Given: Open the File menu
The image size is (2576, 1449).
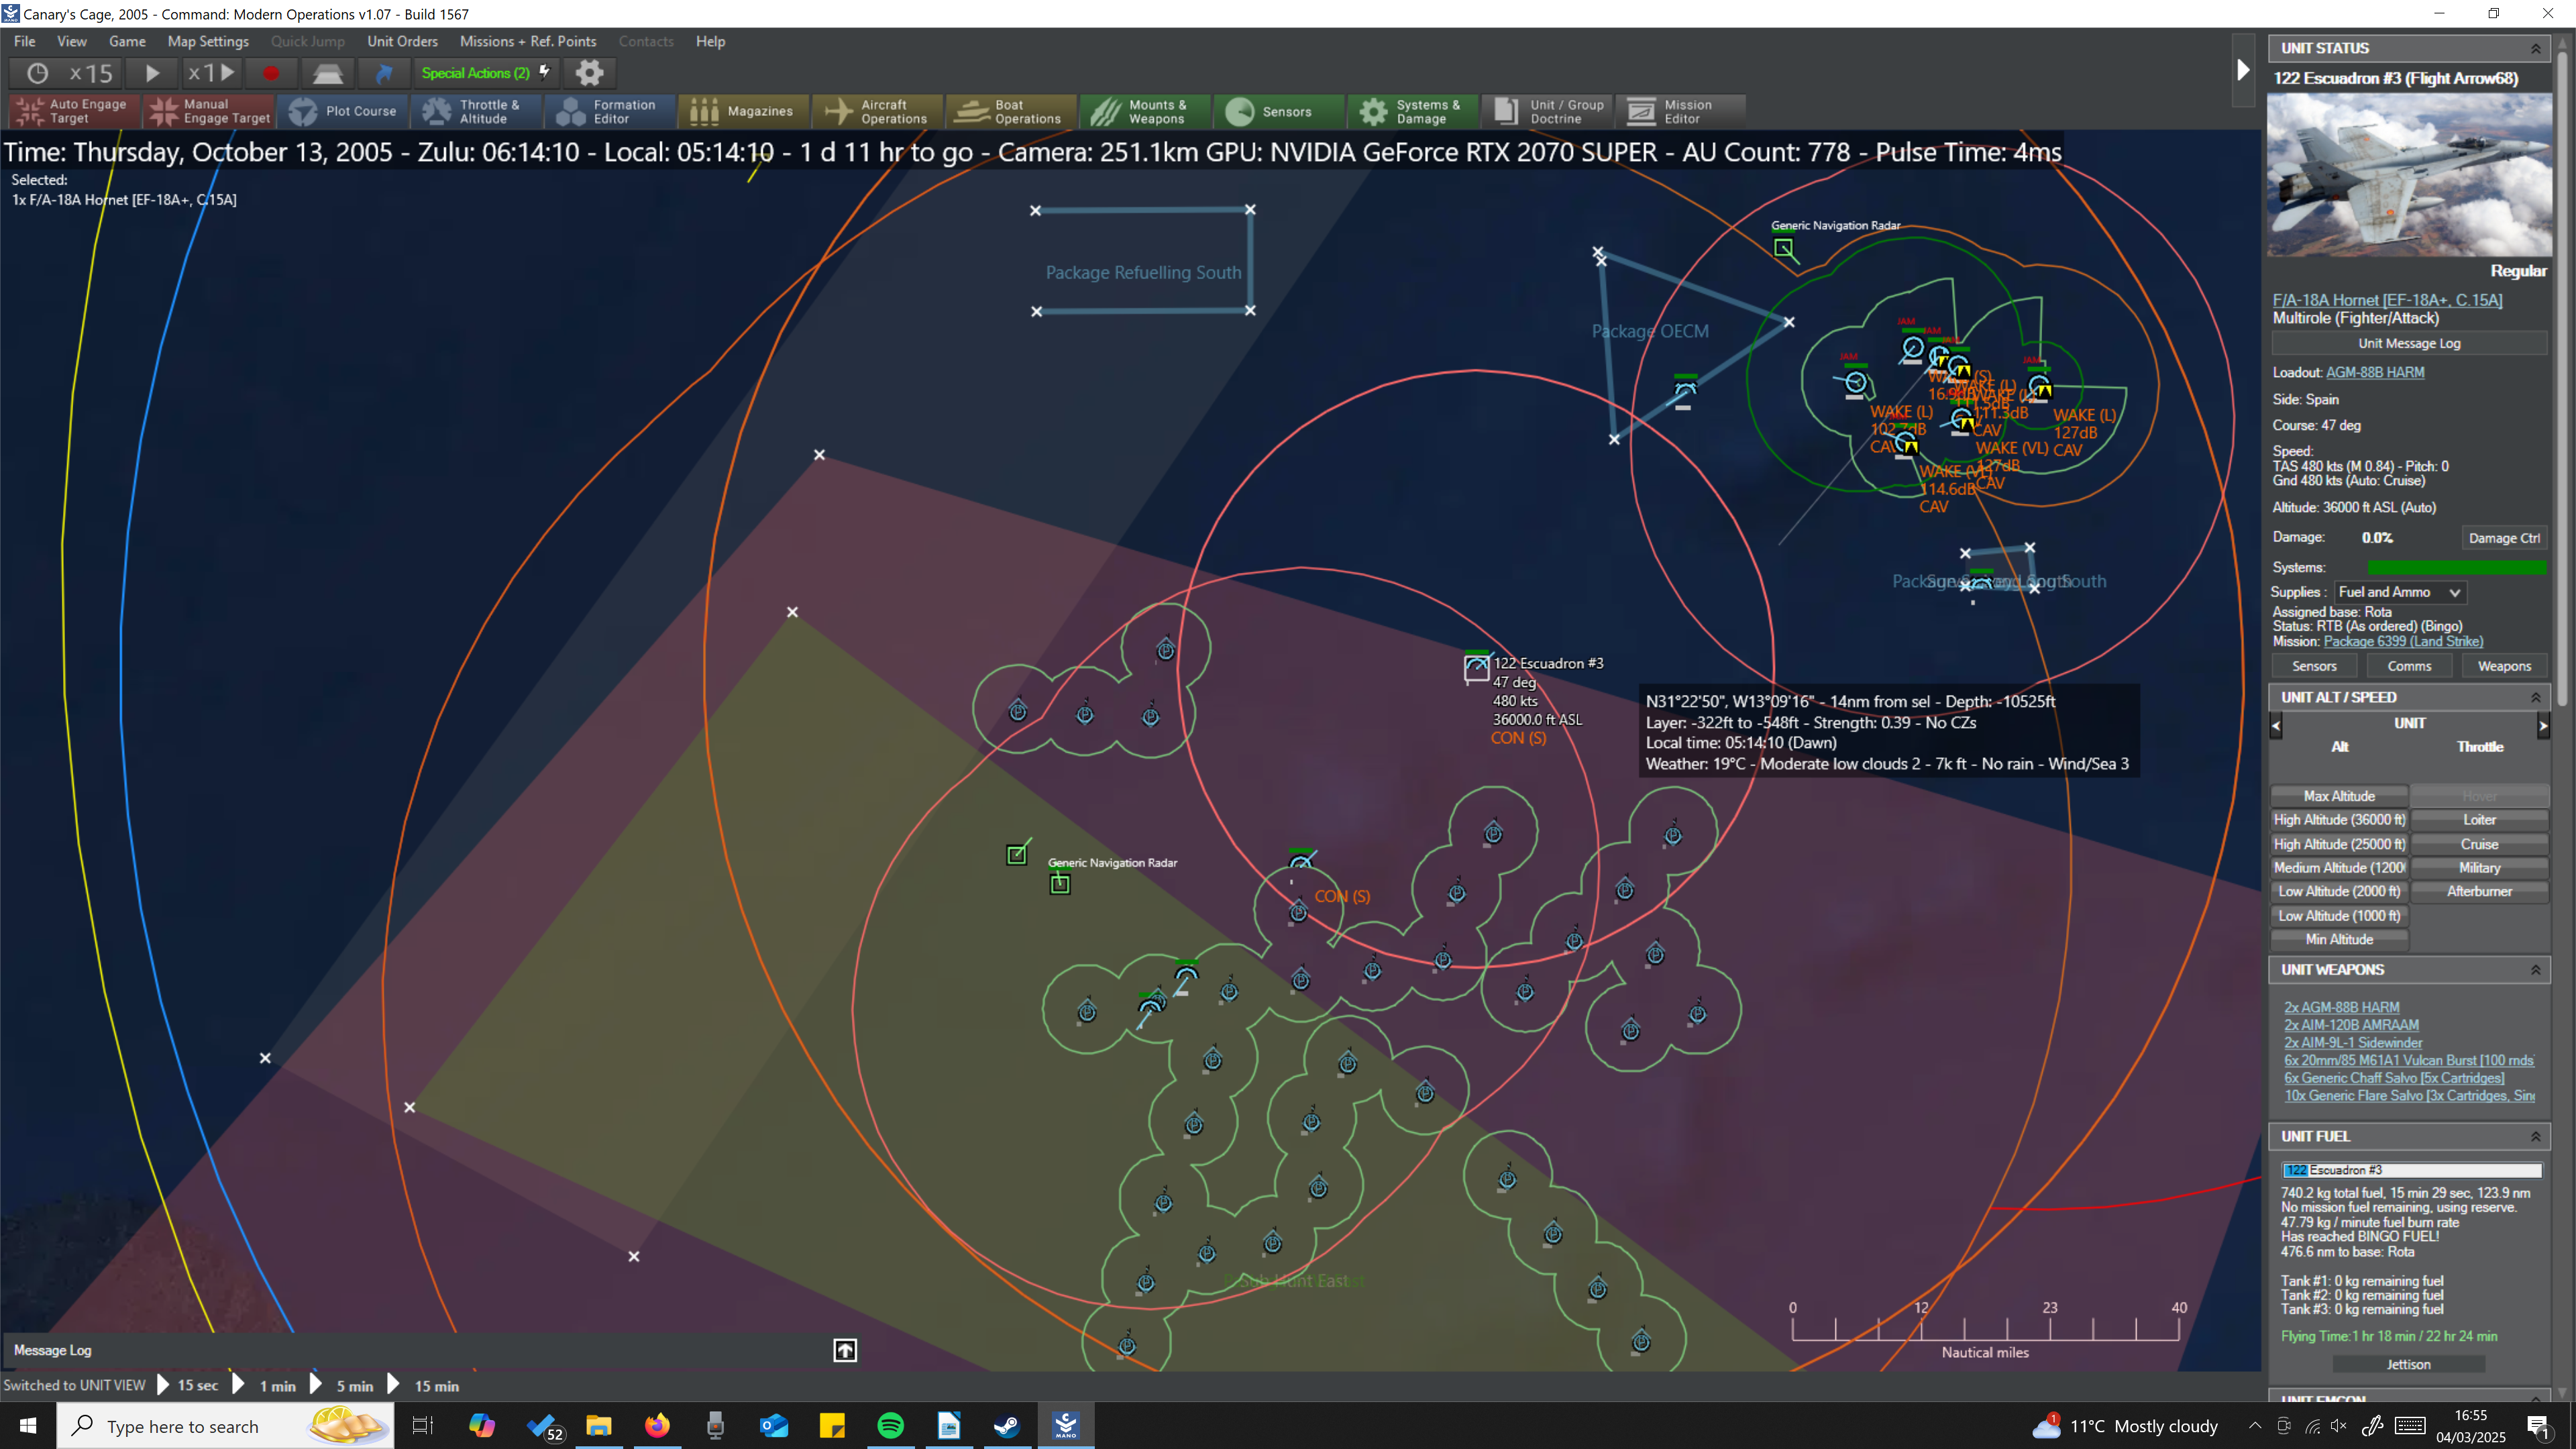Looking at the screenshot, I should pyautogui.click(x=25, y=41).
